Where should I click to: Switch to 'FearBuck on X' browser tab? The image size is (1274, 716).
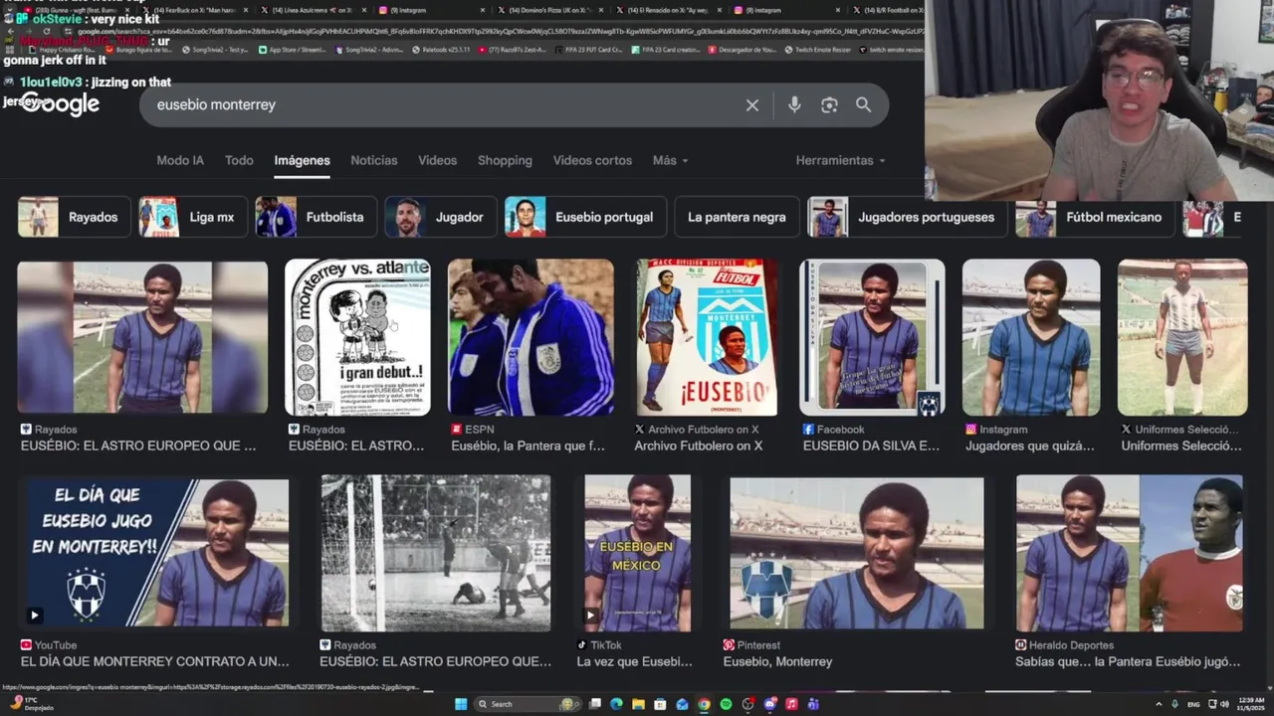click(194, 10)
